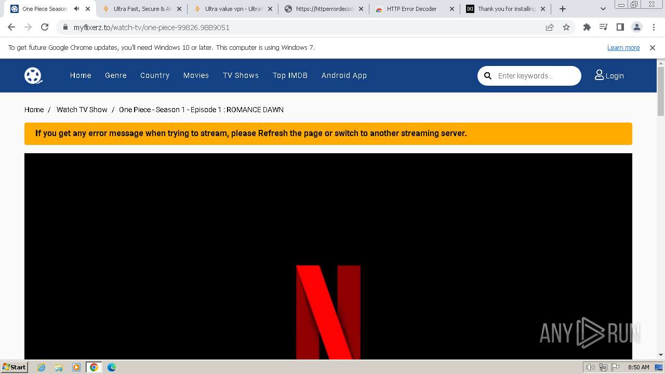Screen dimensions: 665x374
Task: Open Genre menu in navigation
Action: point(116,75)
